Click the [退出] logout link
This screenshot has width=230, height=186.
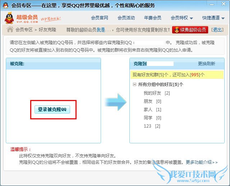pyautogui.click(x=217, y=30)
